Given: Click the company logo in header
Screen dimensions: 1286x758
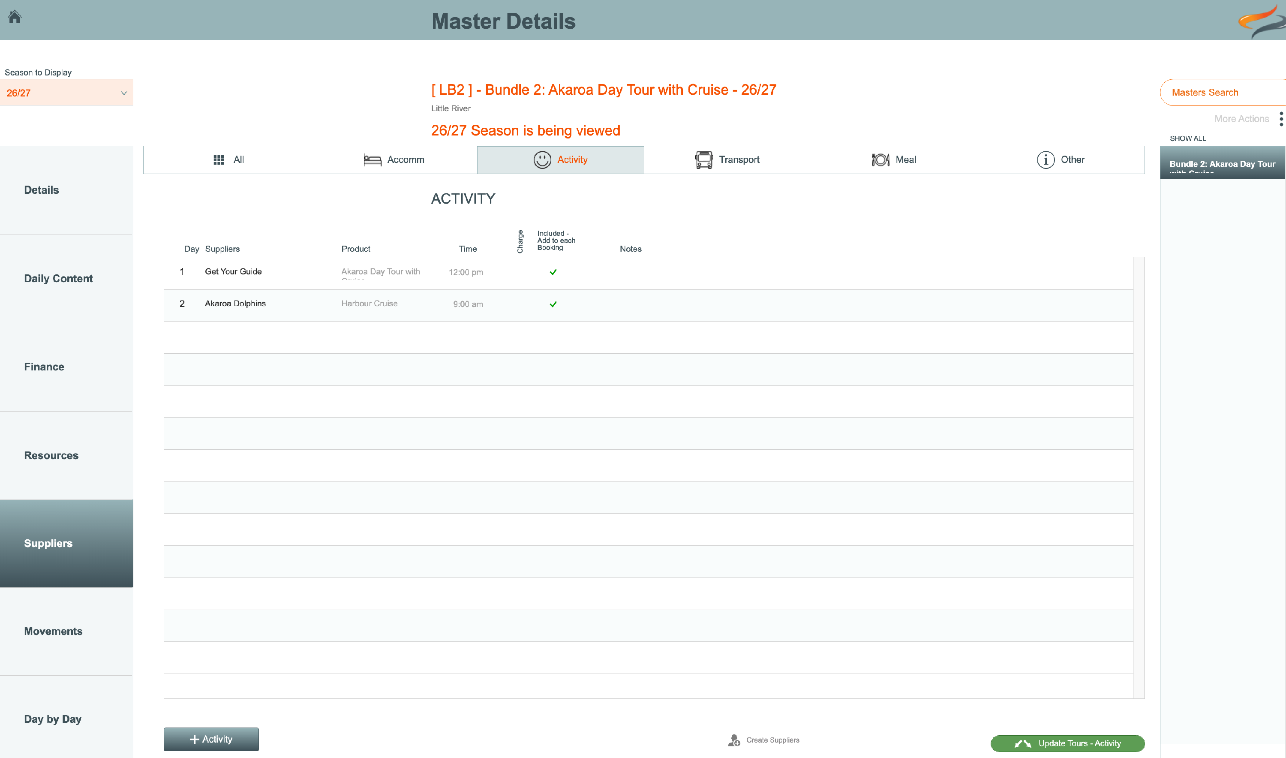Looking at the screenshot, I should point(1262,21).
